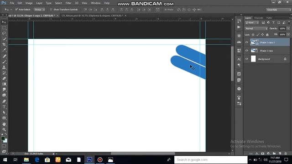Select the Quick Selection tool
The image size is (292, 164).
tap(4, 39)
